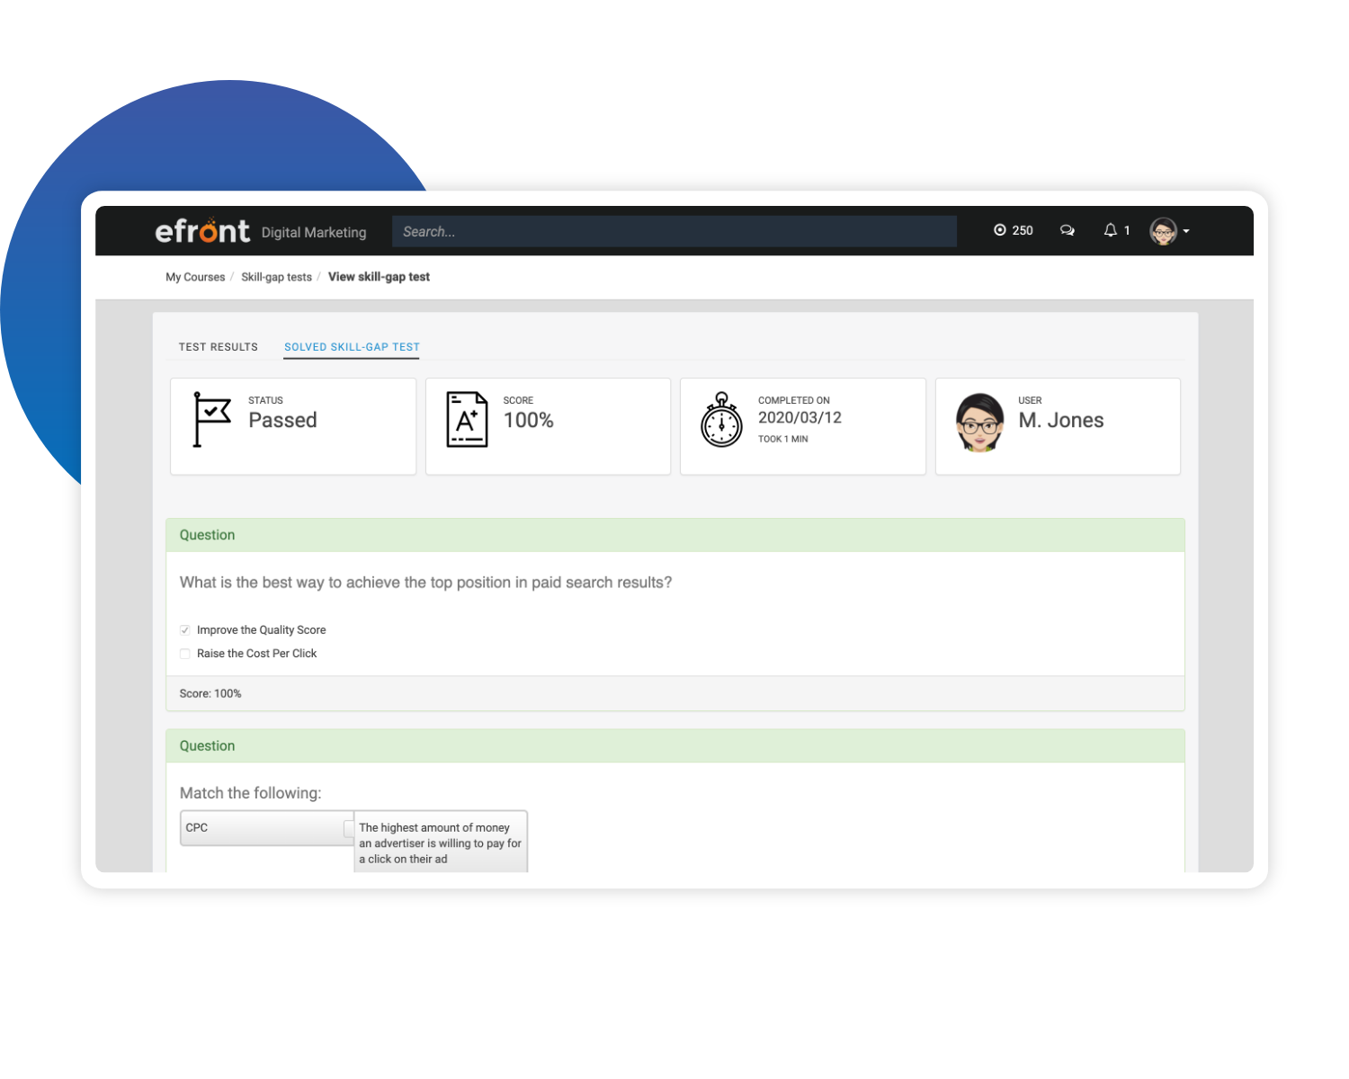Viewport: 1349px width, 1079px height.
Task: Open the messages chat bubble icon
Action: point(1068,230)
